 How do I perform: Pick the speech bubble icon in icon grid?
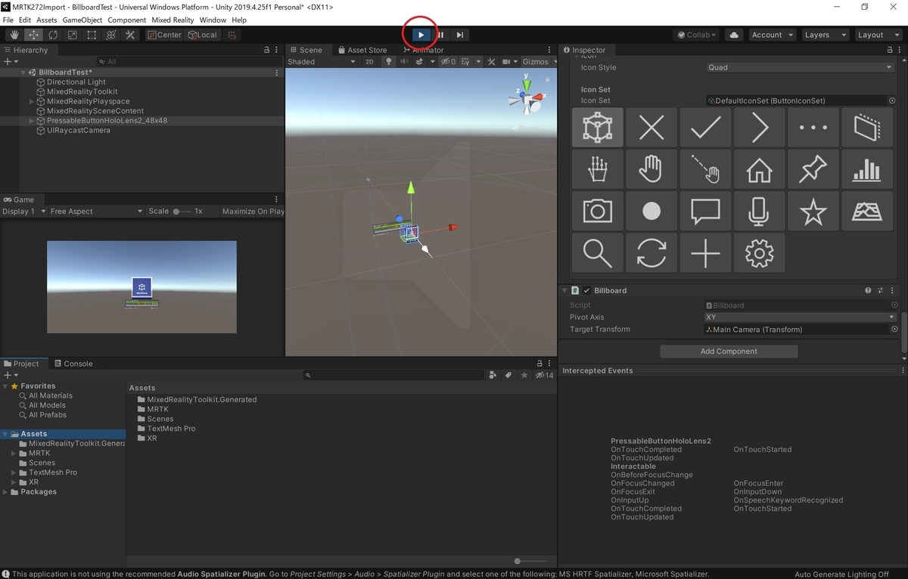pos(705,211)
